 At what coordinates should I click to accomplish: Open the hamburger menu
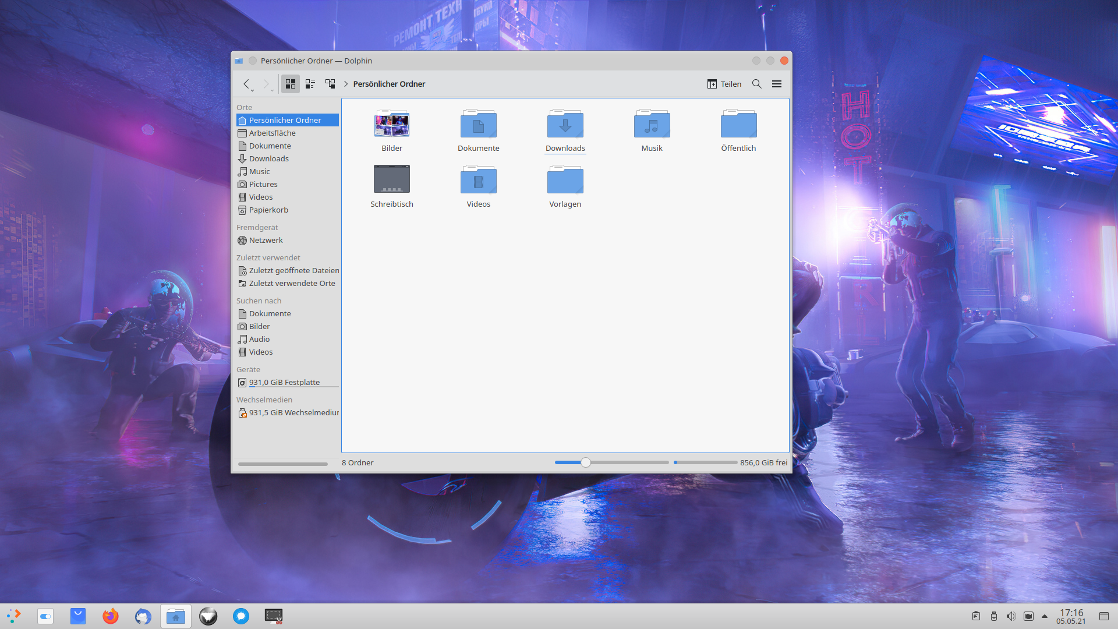tap(776, 84)
